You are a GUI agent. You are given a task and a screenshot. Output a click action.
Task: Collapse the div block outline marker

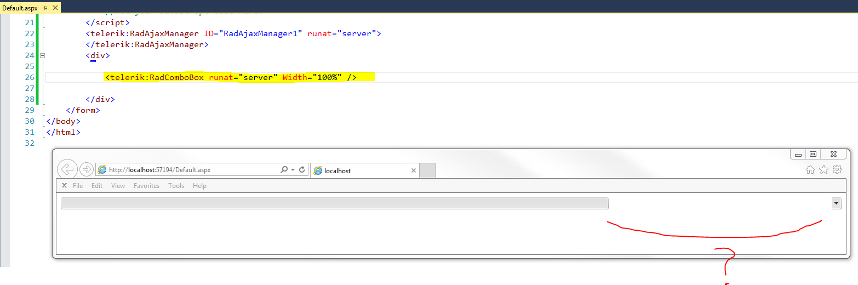[x=42, y=55]
